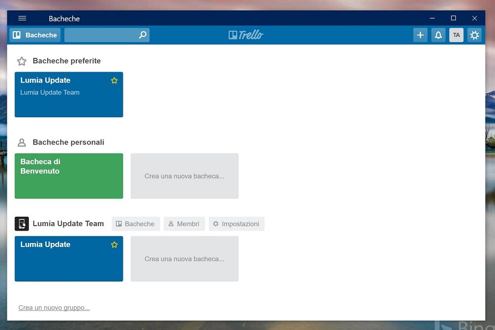Open notifications bell
The image size is (495, 330).
(438, 35)
